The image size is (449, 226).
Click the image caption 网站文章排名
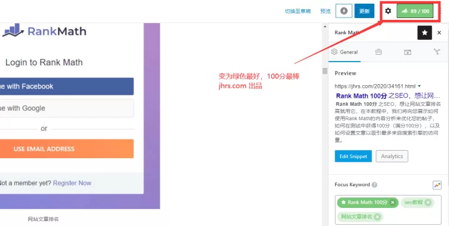coord(43,219)
